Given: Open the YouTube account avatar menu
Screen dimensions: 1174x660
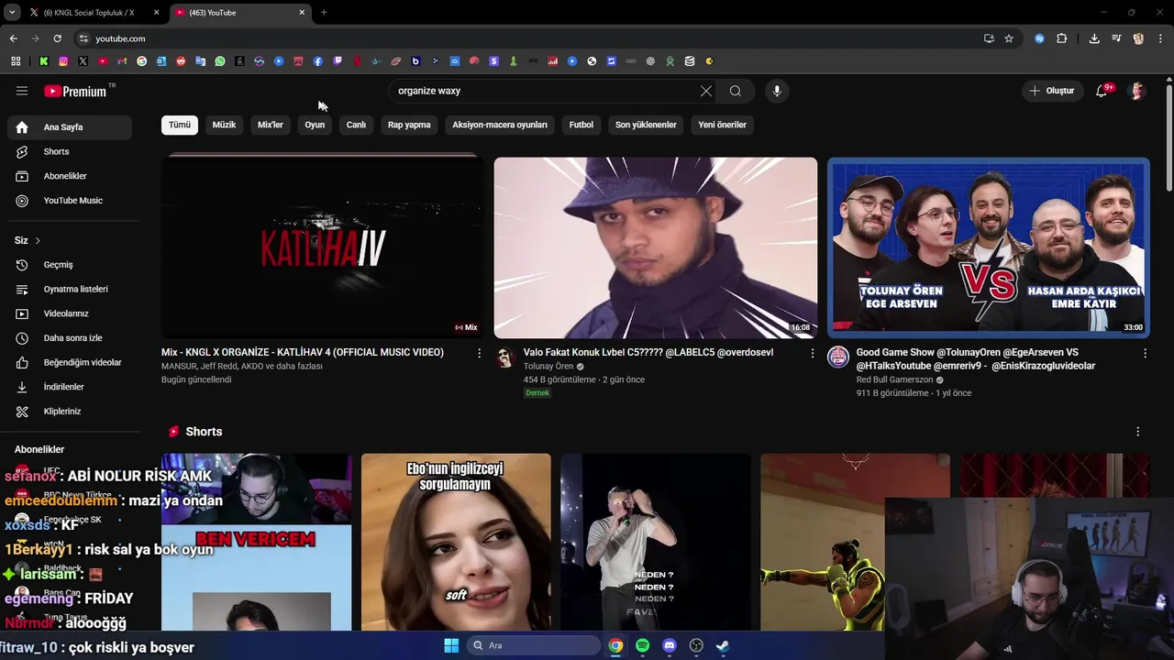Looking at the screenshot, I should [1137, 91].
